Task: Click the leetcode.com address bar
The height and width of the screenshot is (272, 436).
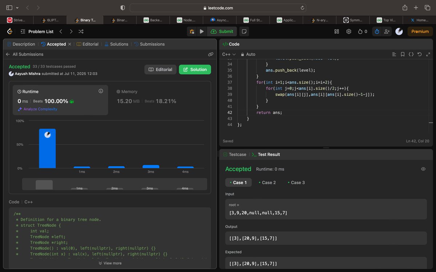Action: click(218, 8)
